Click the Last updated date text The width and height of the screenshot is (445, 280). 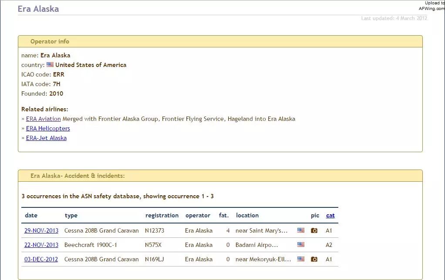[x=394, y=18]
